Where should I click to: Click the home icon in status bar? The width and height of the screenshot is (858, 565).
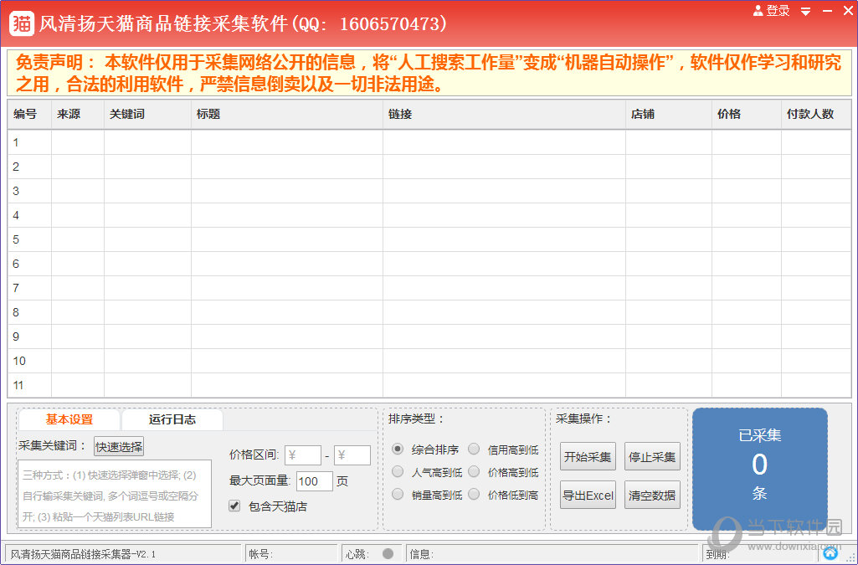(x=830, y=553)
